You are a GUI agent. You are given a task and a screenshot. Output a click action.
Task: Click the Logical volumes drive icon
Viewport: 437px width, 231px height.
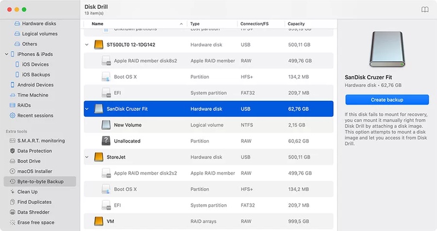tap(17, 34)
